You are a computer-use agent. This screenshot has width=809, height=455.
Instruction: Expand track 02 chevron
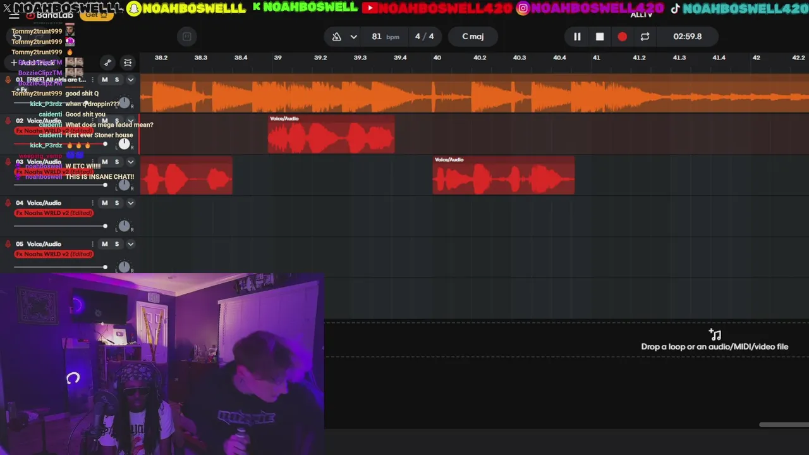131,121
